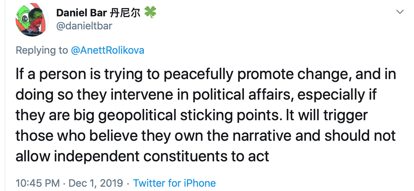414x191 pixels.
Task: Open the Twitter for iPhone source link
Action: click(x=174, y=183)
